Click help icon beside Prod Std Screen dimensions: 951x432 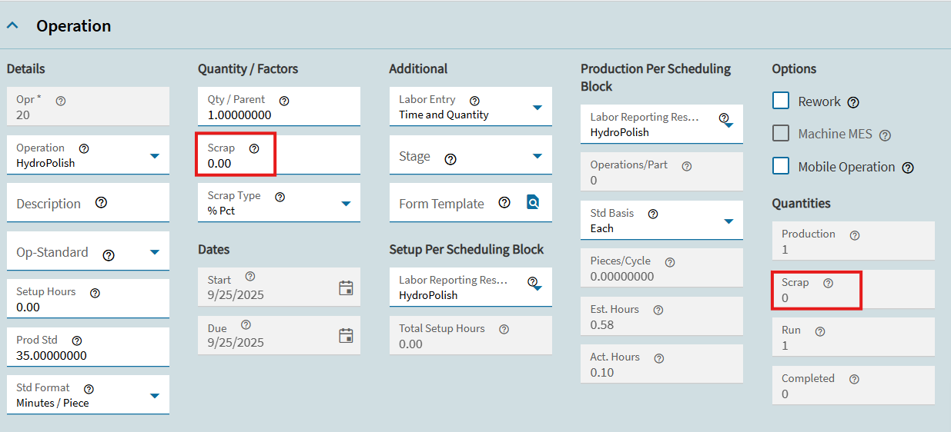pyautogui.click(x=77, y=341)
